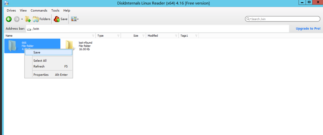
Task: Maximize the Linux Reader window
Action: click(309, 2)
